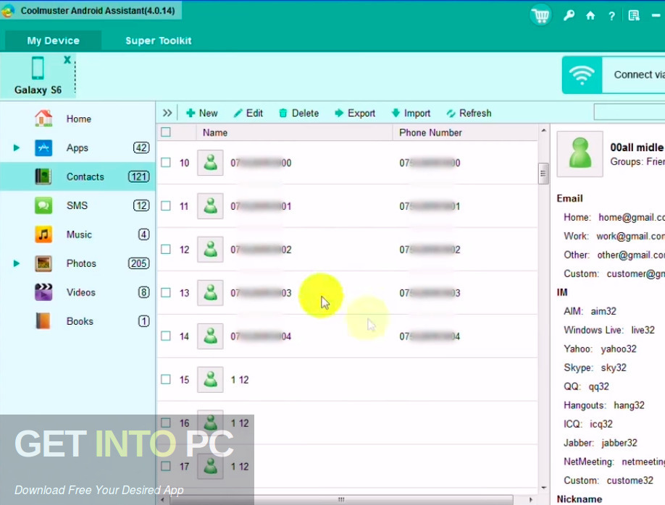Click the key registration icon
665x505 pixels.
click(569, 16)
